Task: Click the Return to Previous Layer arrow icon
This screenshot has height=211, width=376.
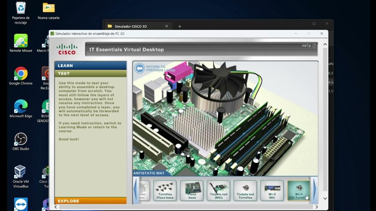Action: click(x=140, y=68)
